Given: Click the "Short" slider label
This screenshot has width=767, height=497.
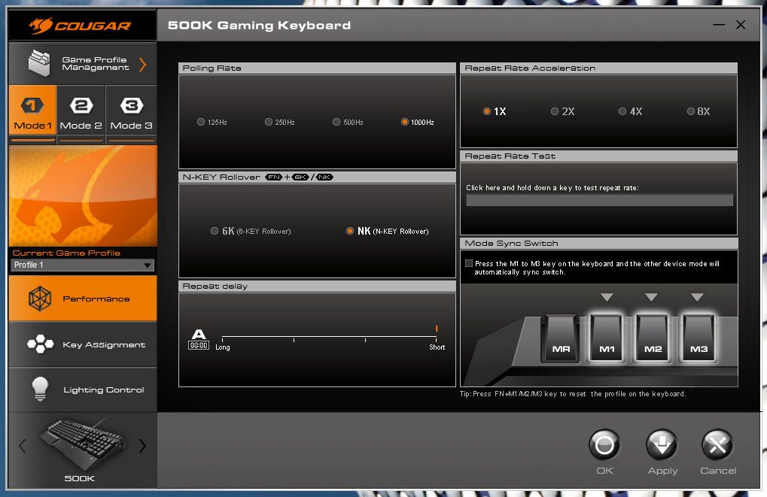Looking at the screenshot, I should [437, 347].
